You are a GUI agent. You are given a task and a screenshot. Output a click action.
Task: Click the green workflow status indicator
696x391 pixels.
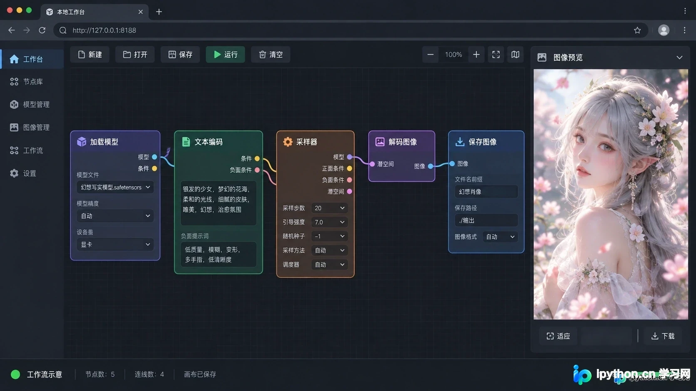(x=15, y=374)
